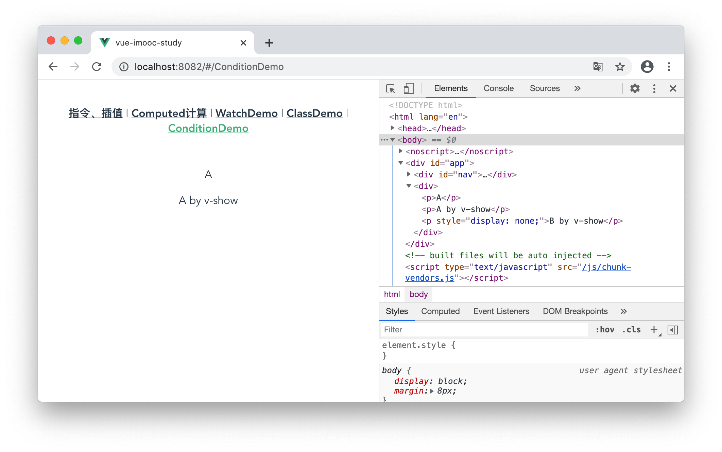
Task: Show more styles pane tabs
Action: coord(623,311)
